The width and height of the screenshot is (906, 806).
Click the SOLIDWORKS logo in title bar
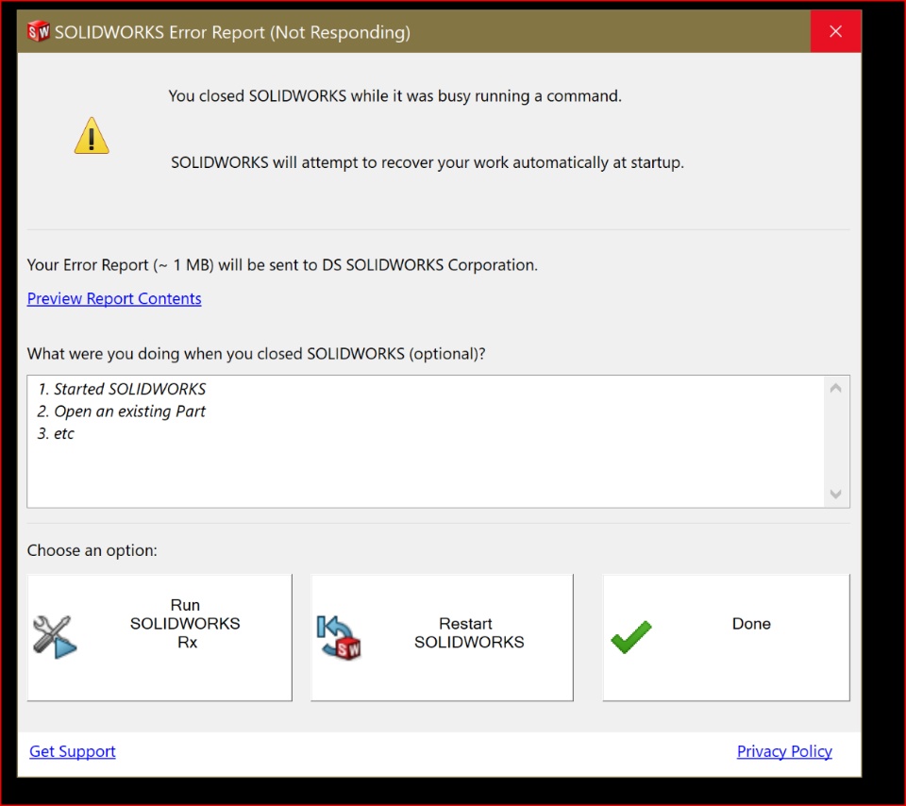(x=39, y=31)
